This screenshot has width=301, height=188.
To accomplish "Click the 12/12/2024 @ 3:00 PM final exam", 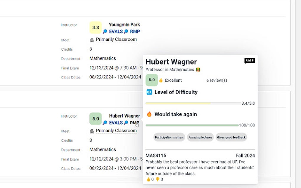I will click(116, 159).
